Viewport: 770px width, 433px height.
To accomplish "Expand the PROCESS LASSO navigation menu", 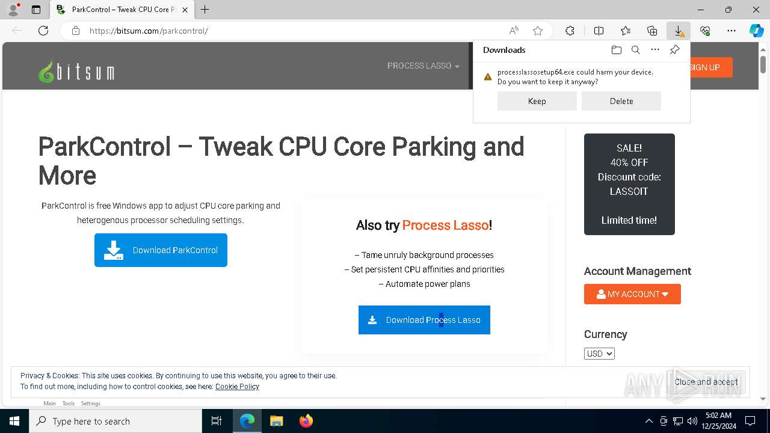I will click(x=423, y=66).
